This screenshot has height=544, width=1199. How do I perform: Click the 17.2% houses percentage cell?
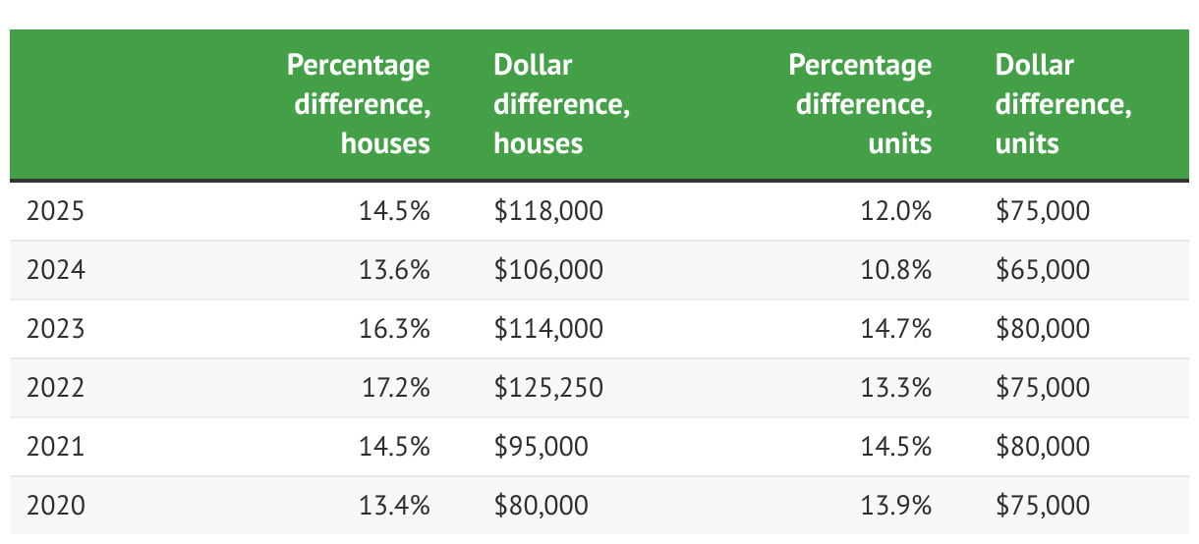pos(397,388)
